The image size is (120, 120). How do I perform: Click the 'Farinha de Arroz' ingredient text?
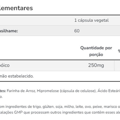[x=21, y=91]
